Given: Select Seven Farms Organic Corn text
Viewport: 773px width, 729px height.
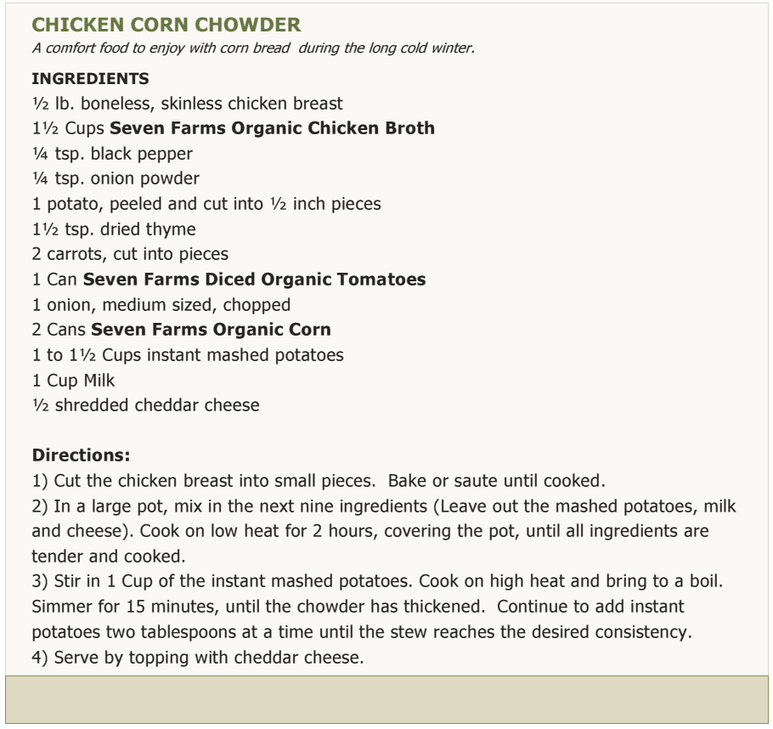Looking at the screenshot, I should click(211, 330).
